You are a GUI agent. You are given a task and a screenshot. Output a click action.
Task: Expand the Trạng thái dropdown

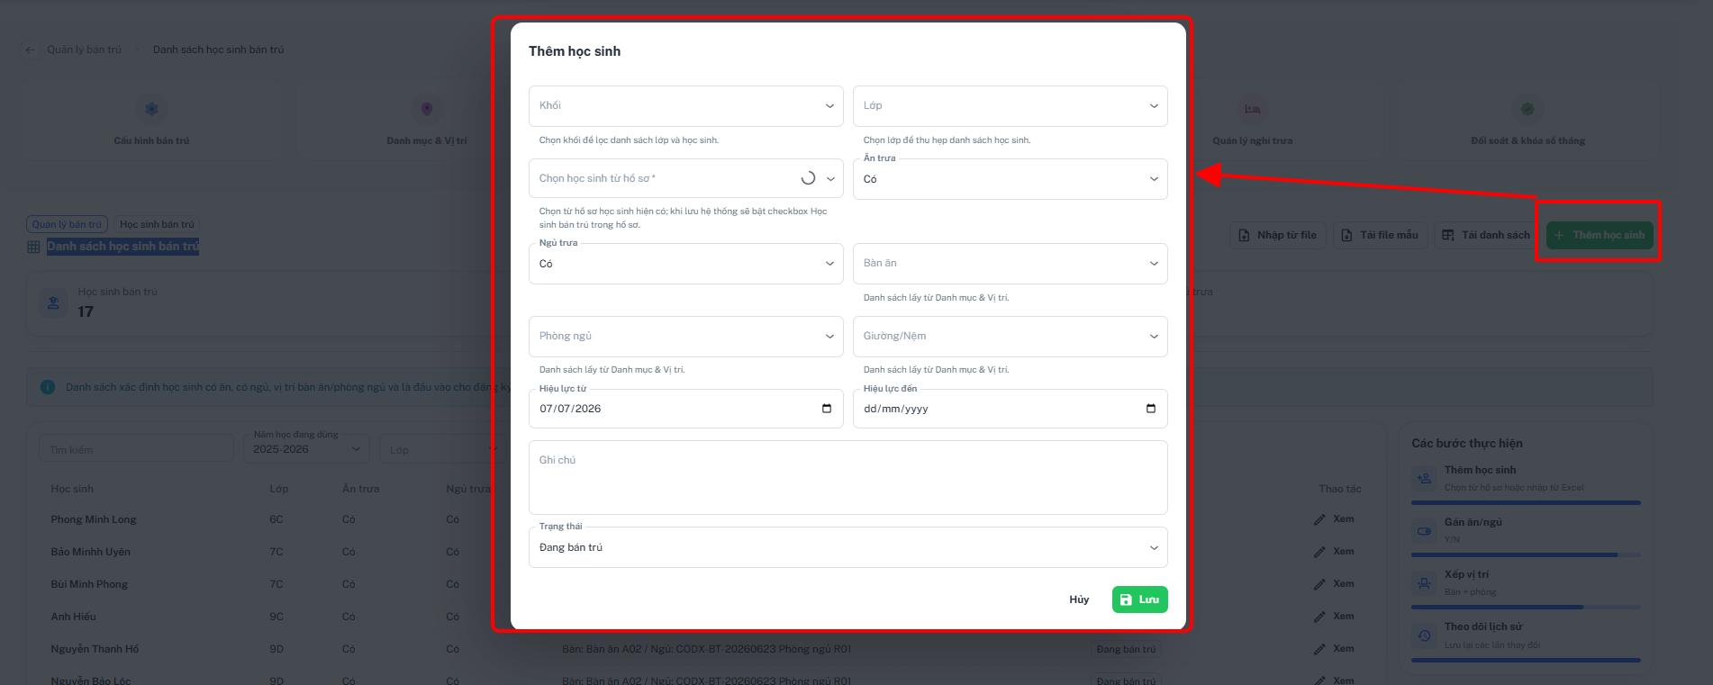click(848, 547)
